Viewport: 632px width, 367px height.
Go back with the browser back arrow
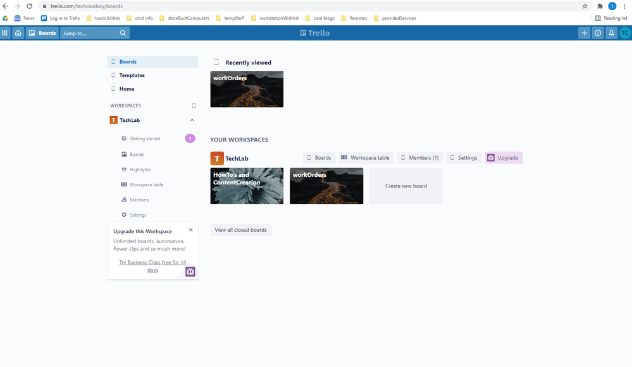[x=5, y=6]
